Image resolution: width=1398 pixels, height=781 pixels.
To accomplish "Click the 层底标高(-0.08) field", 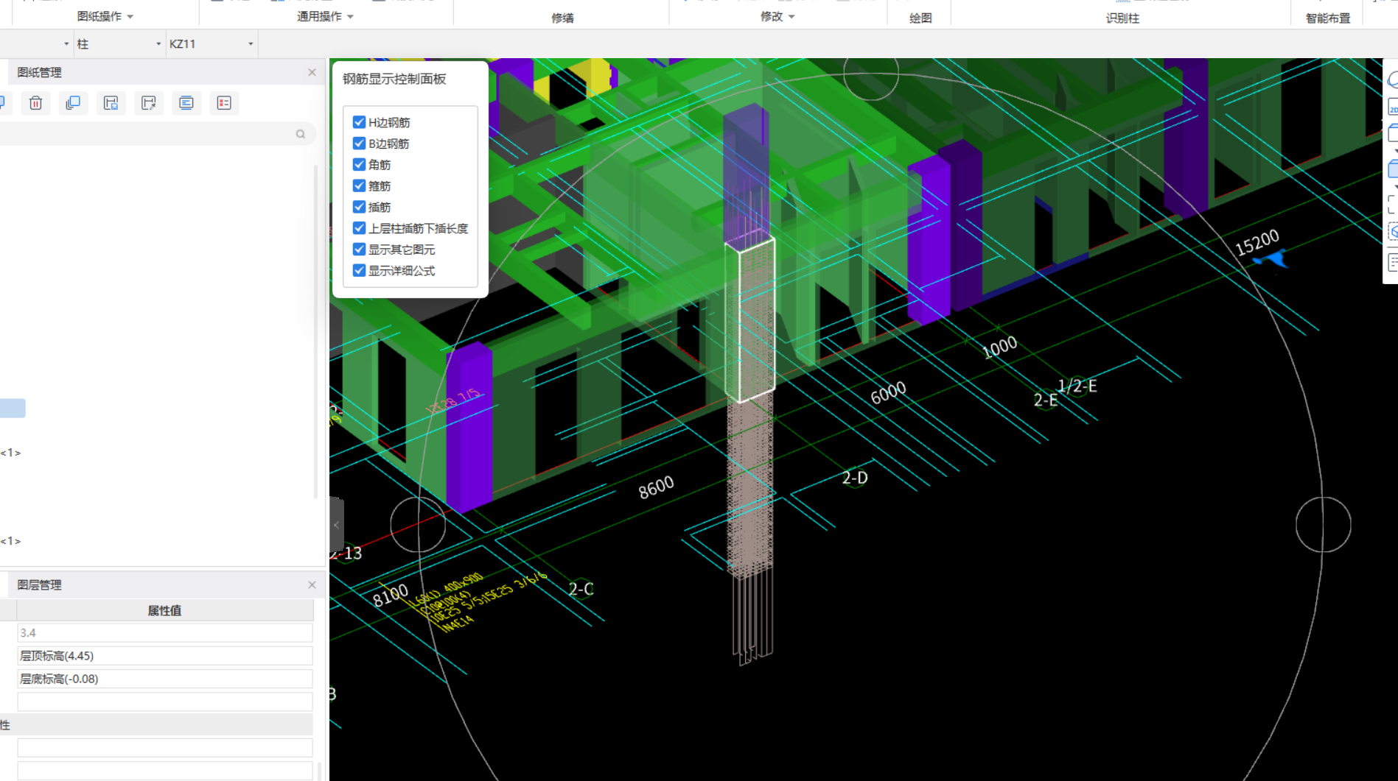I will pos(165,679).
